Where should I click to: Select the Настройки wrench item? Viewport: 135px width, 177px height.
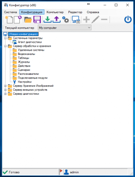click(x=25, y=82)
